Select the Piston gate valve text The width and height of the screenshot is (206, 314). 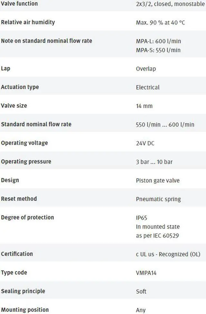click(158, 181)
